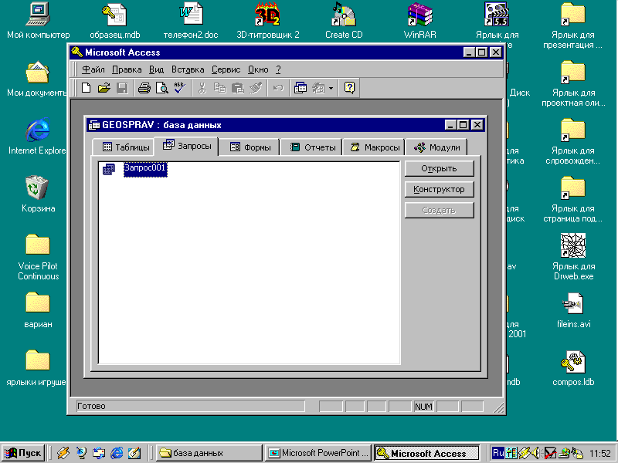Click the Ru language tray indicator
Screen dimensions: 618x463
pos(498,453)
